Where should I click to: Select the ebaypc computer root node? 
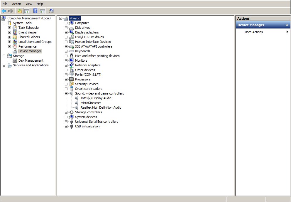(x=75, y=18)
